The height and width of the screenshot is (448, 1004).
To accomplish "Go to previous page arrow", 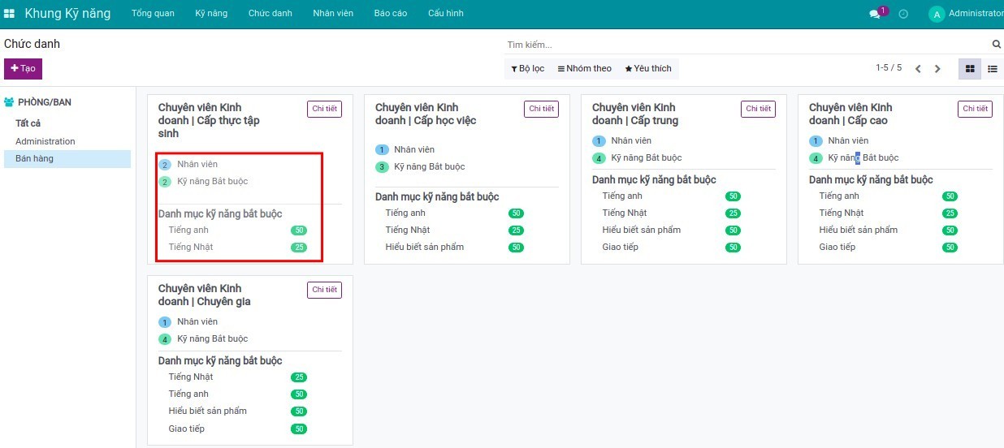I will coord(918,69).
